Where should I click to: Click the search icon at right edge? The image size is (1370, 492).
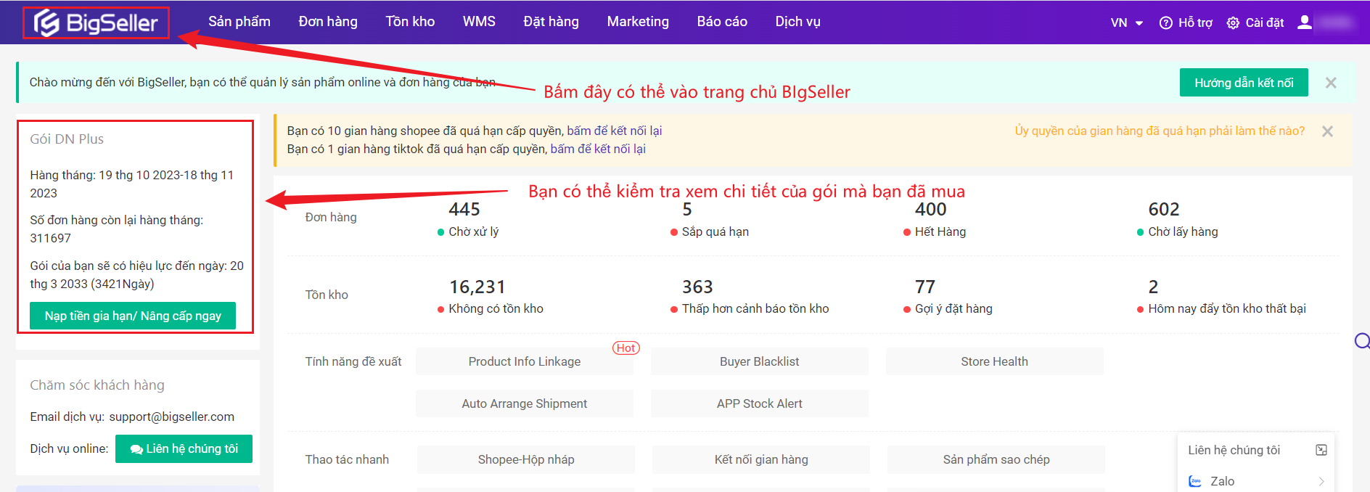(1362, 340)
